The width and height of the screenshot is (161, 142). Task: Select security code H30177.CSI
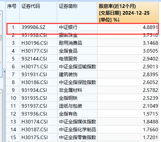pyautogui.click(x=35, y=51)
